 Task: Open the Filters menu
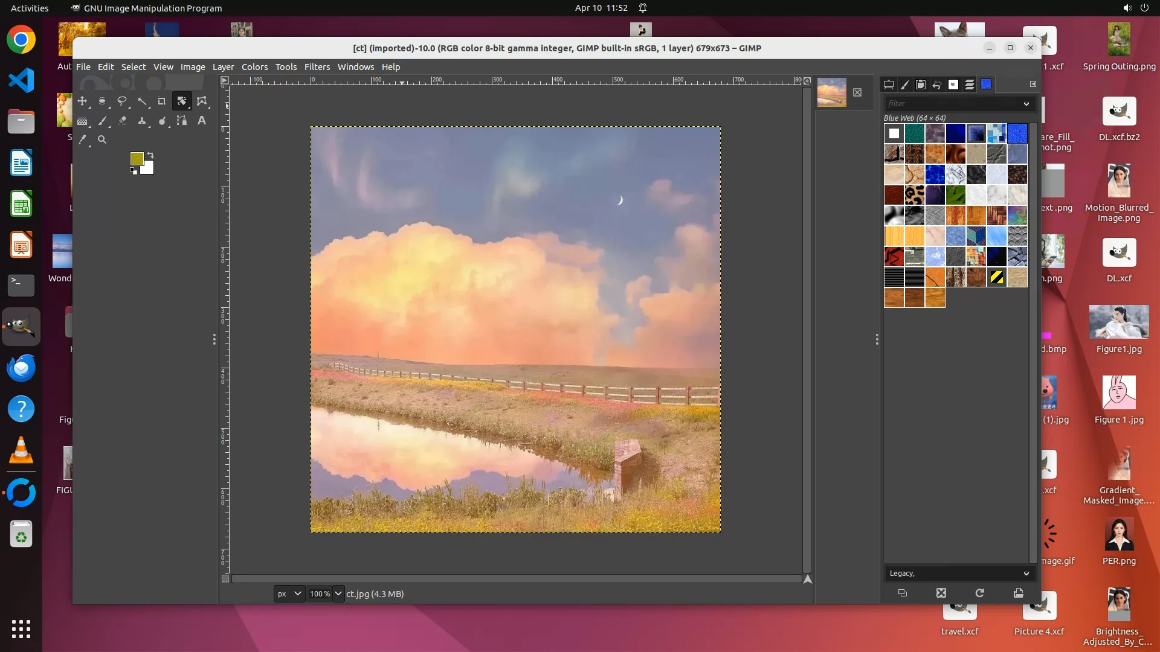[317, 67]
